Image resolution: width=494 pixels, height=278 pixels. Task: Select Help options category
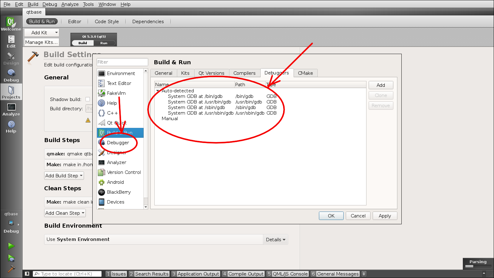click(120, 103)
